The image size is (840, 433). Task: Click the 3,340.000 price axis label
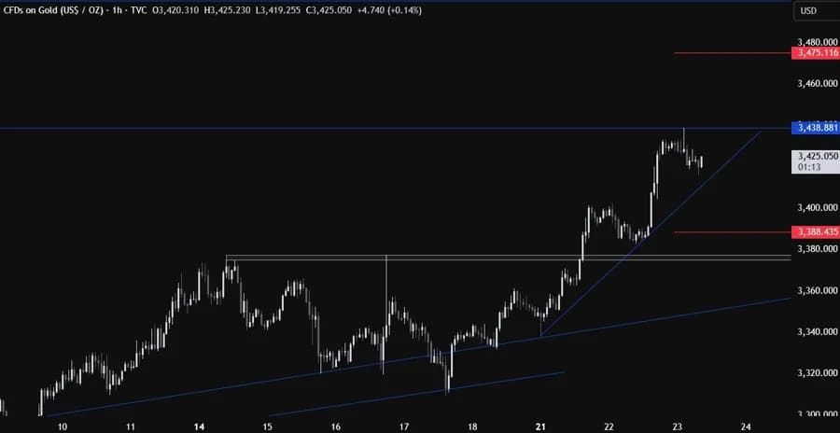pyautogui.click(x=815, y=331)
